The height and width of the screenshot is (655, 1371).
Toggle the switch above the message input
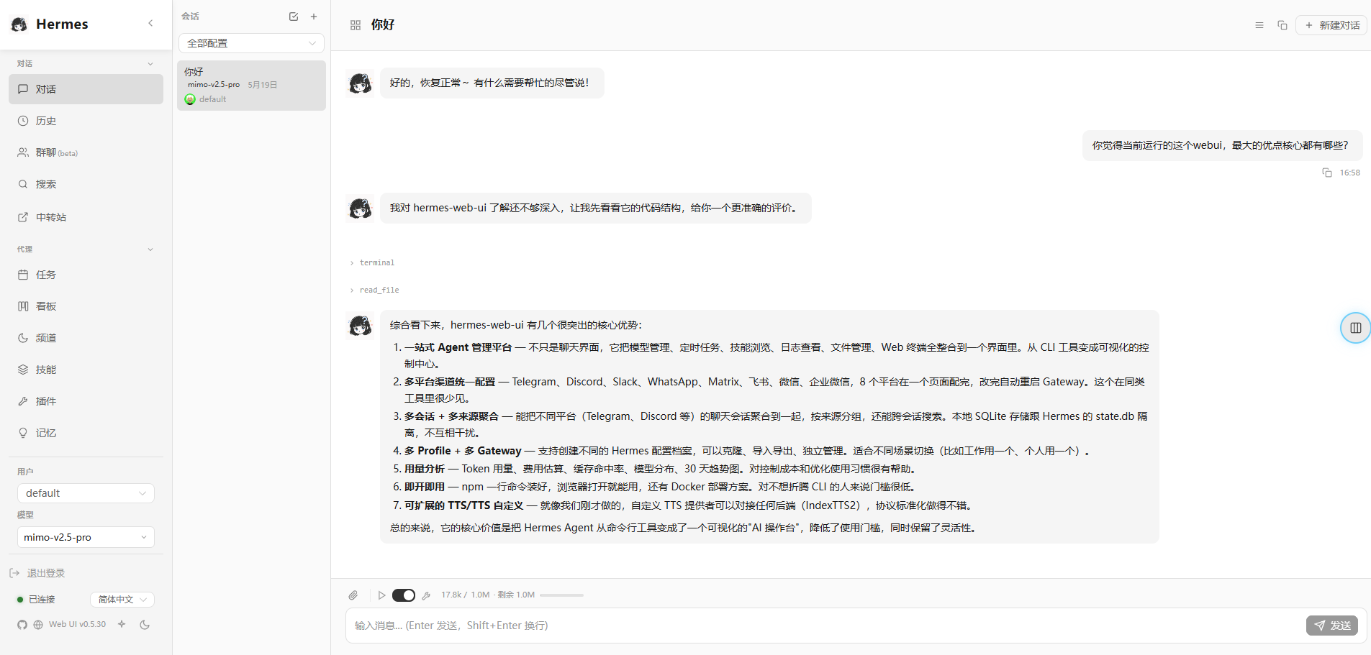[404, 595]
